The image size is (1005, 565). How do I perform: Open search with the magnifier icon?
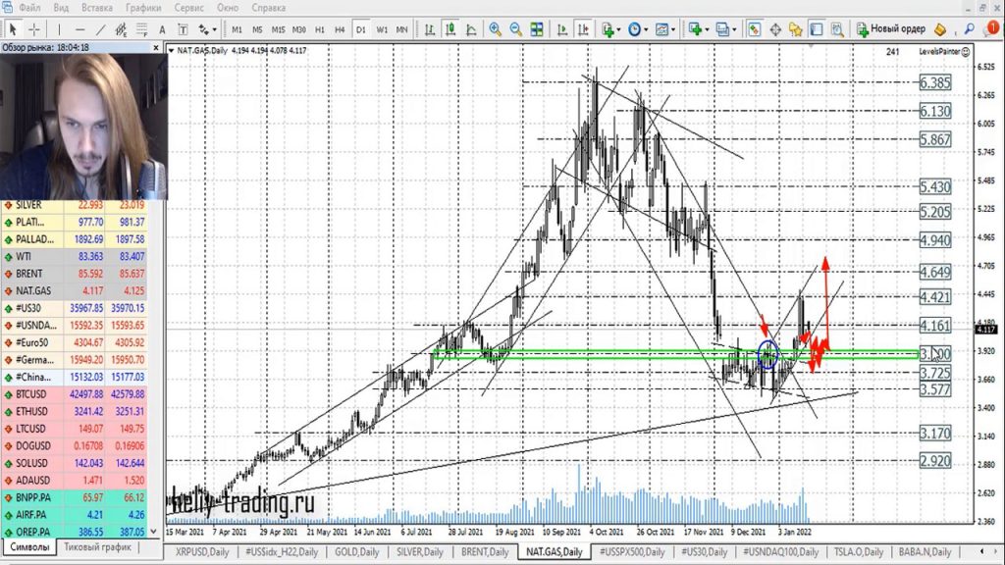click(x=970, y=29)
